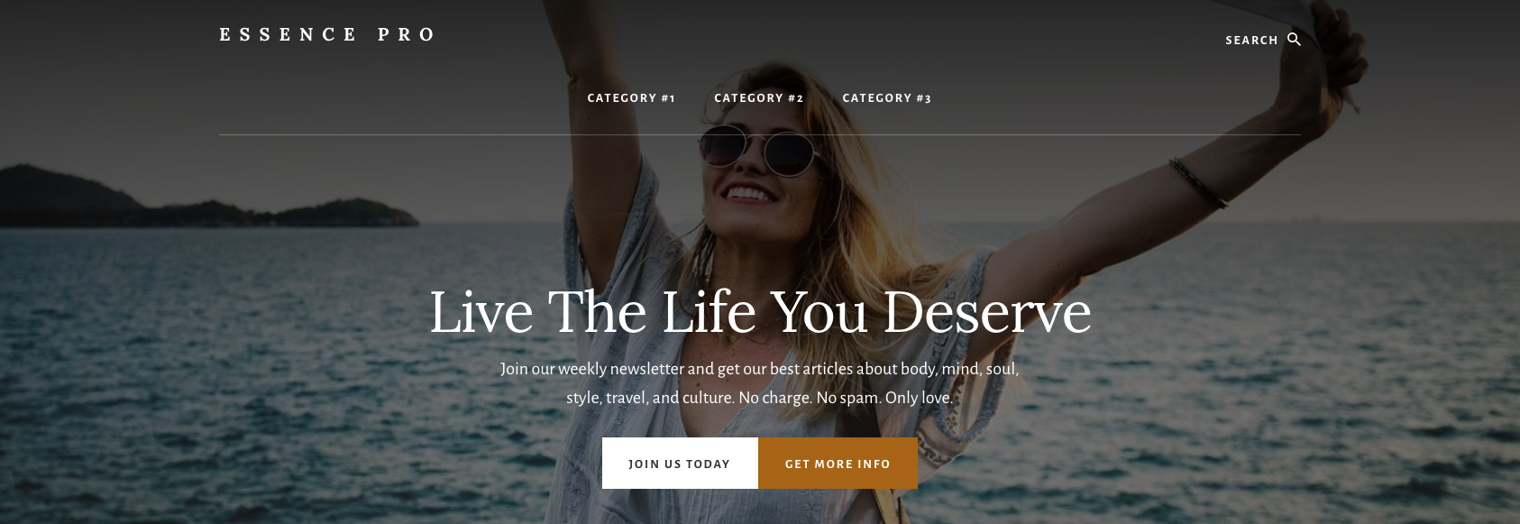Screen dimensions: 1520x524
Task: Go to the Essence Pro site title
Action: 327,34
